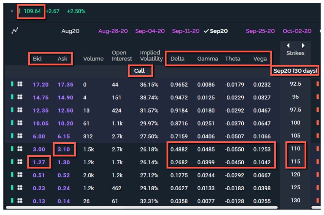Click the Call section label
This screenshot has width=324, height=215.
click(140, 71)
